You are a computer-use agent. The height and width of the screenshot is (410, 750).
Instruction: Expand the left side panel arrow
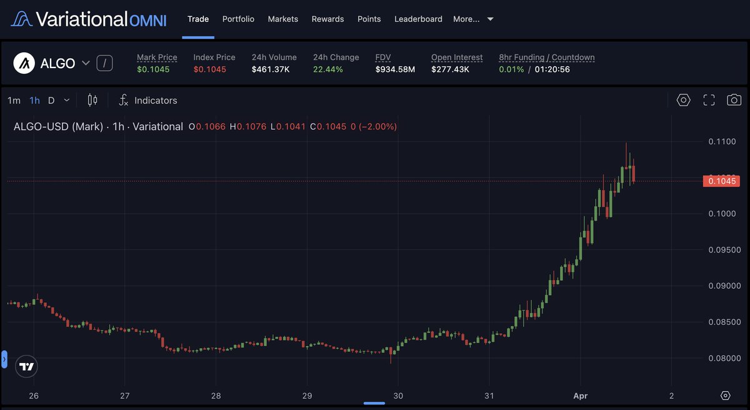pyautogui.click(x=4, y=359)
